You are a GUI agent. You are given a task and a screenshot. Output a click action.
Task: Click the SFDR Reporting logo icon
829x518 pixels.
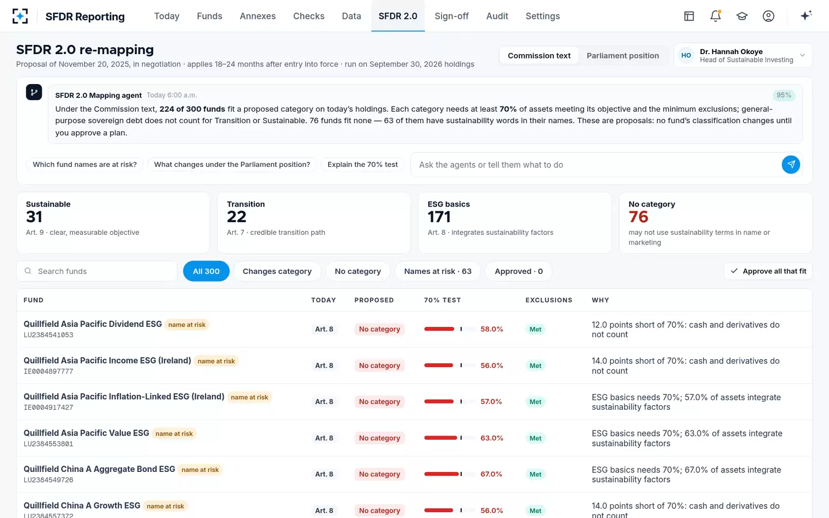pos(20,16)
